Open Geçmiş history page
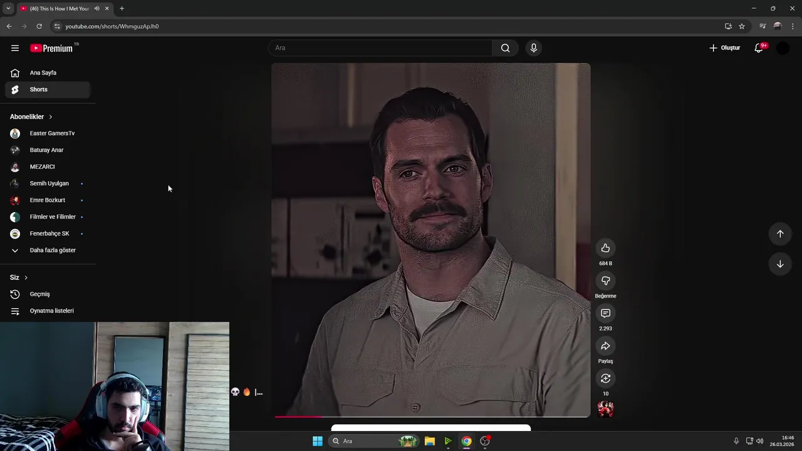This screenshot has width=802, height=451. pos(48,294)
